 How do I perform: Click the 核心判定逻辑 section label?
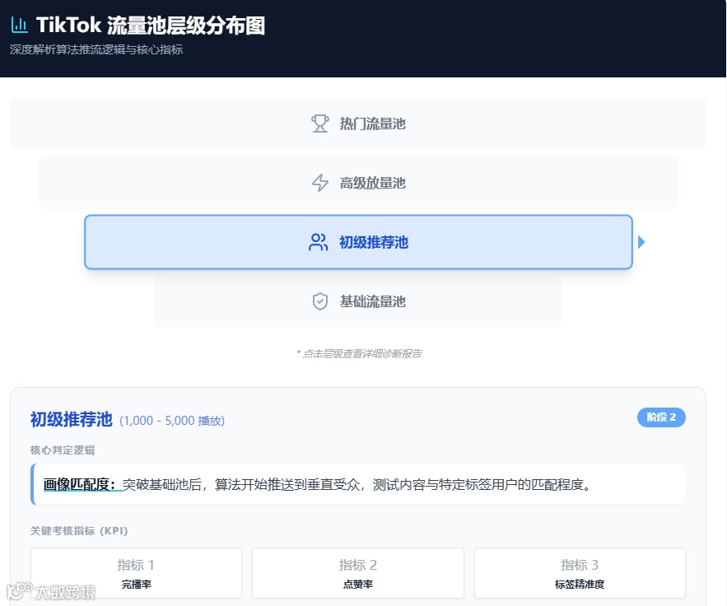[x=63, y=450]
